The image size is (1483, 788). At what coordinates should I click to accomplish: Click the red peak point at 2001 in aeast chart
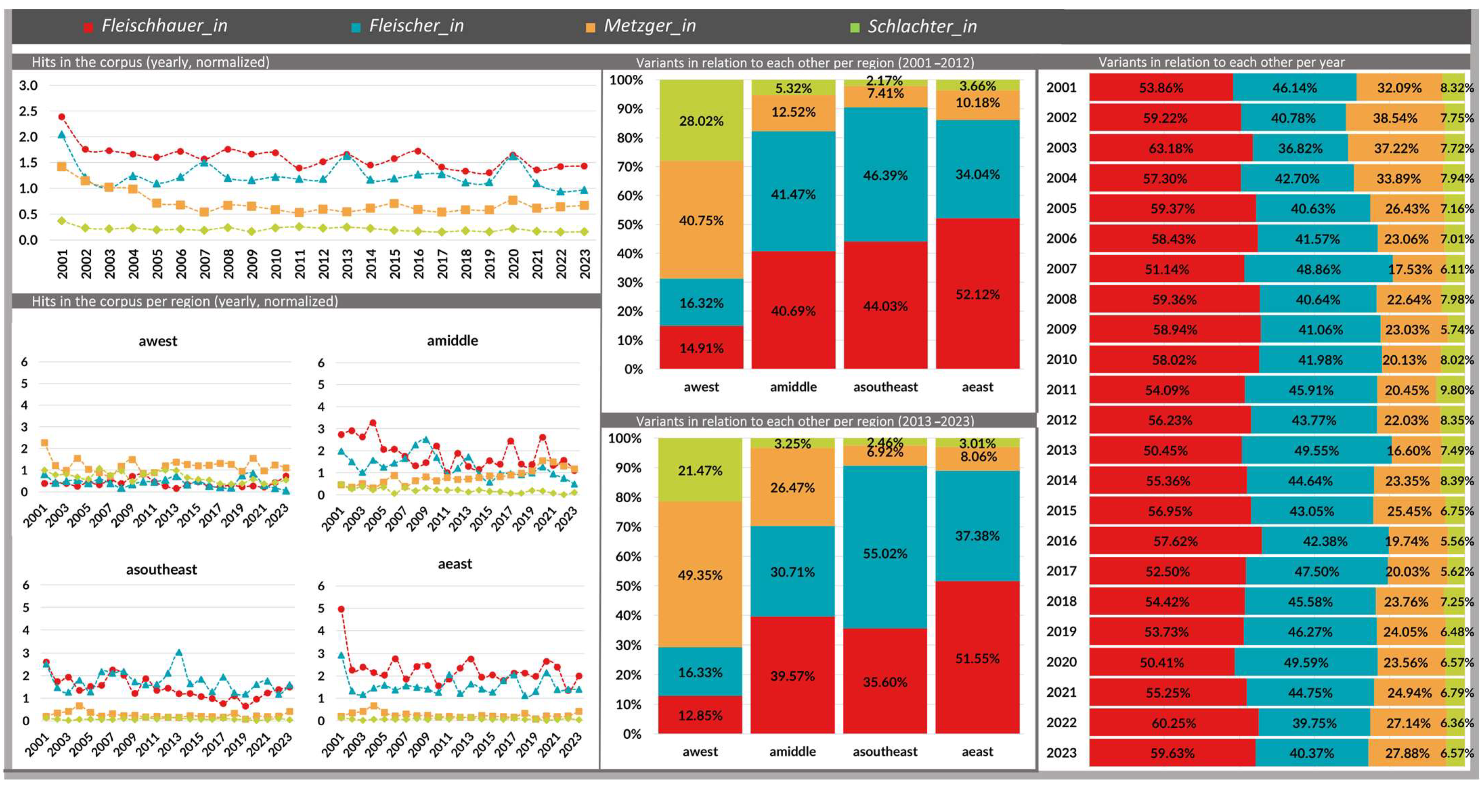click(341, 609)
